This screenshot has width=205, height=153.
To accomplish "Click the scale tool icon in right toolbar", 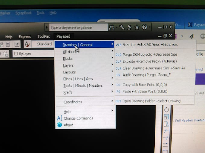I will (166, 117).
